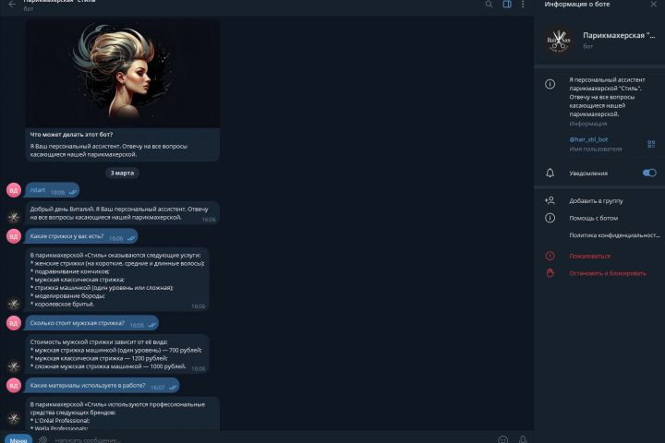Screen dimensions: 665x443
Task: Toggle the Уведомления notifications switch
Action: pyautogui.click(x=649, y=173)
